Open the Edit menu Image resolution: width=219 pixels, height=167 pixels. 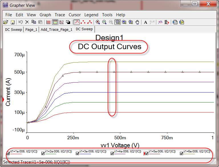(x=19, y=15)
